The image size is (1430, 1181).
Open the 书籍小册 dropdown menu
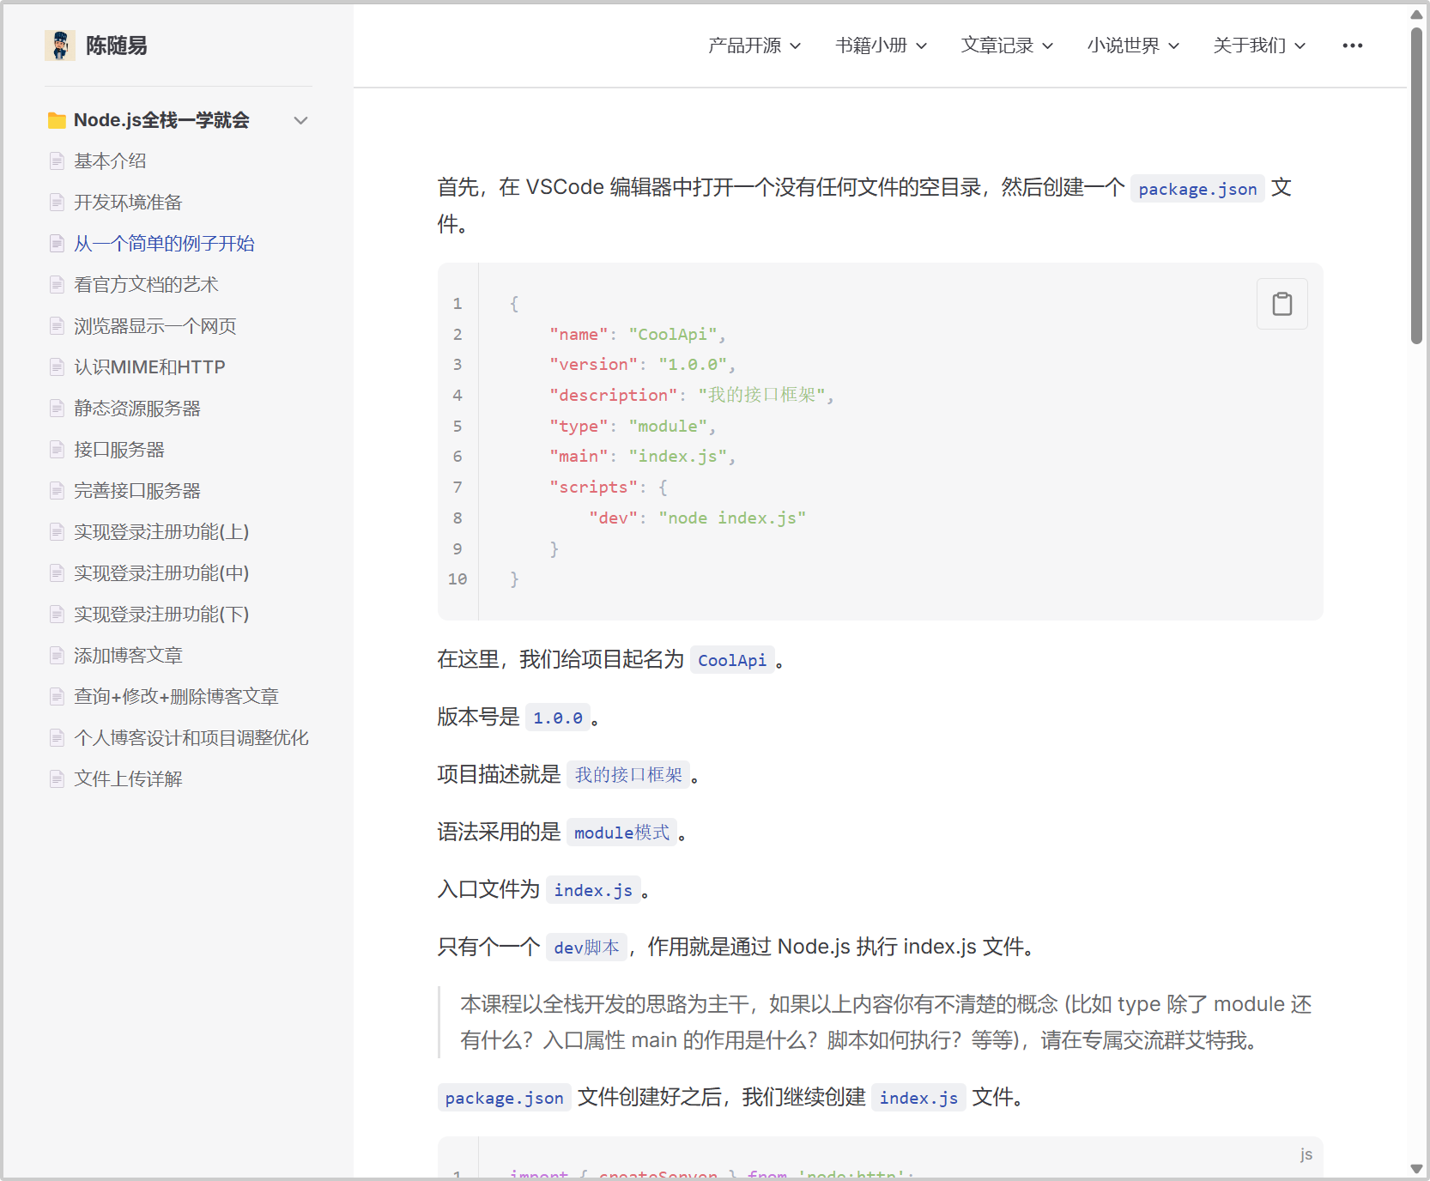tap(881, 45)
